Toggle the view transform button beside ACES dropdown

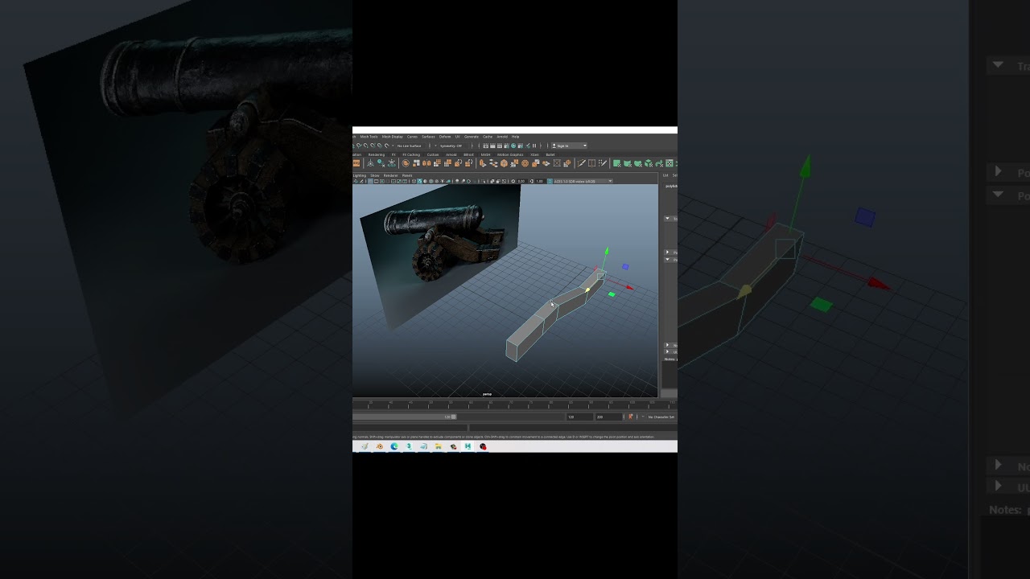coord(550,182)
